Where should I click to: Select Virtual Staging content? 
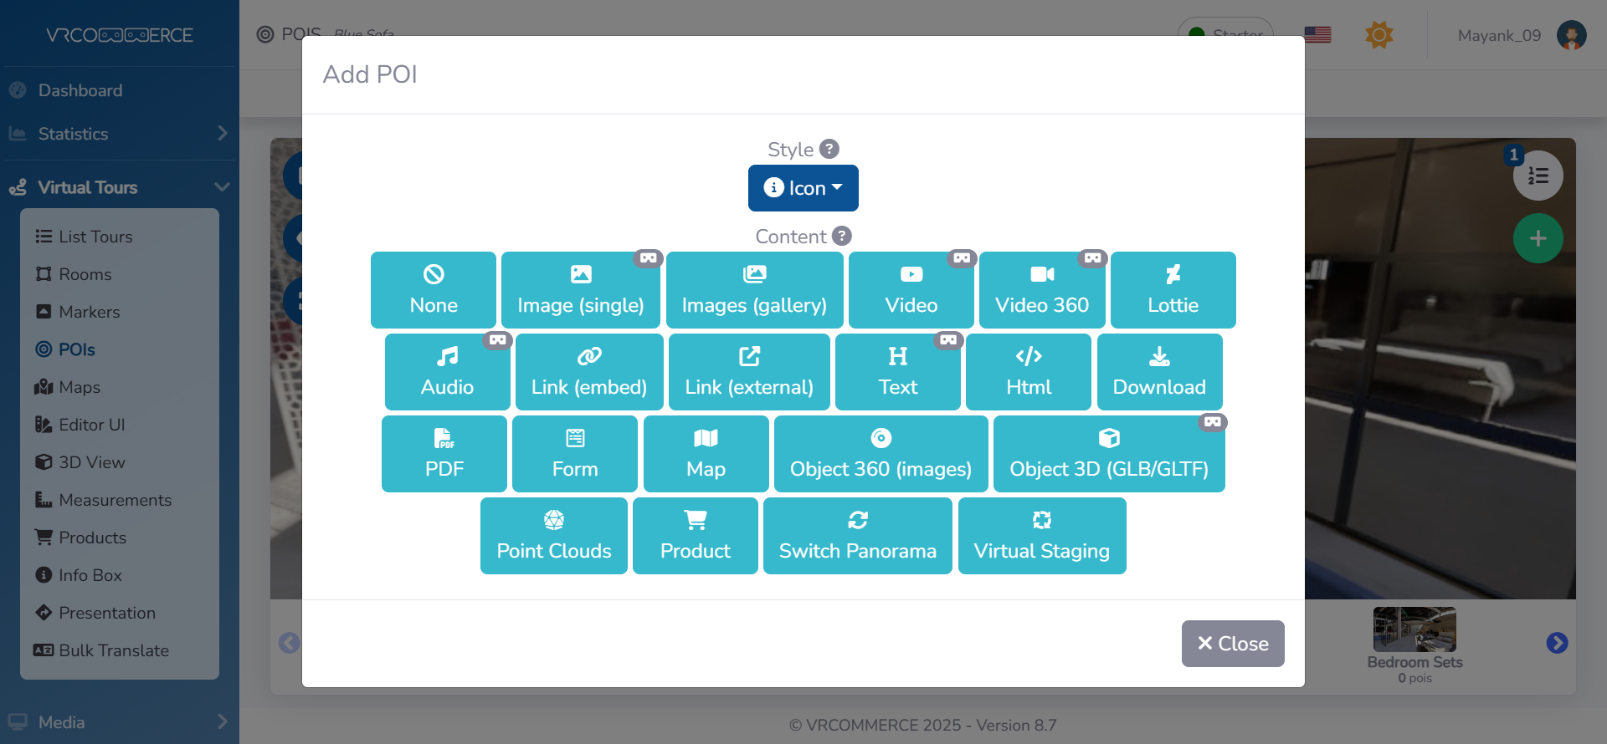[1041, 536]
